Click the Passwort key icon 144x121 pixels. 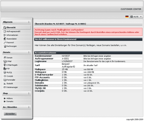pyautogui.click(x=5, y=42)
